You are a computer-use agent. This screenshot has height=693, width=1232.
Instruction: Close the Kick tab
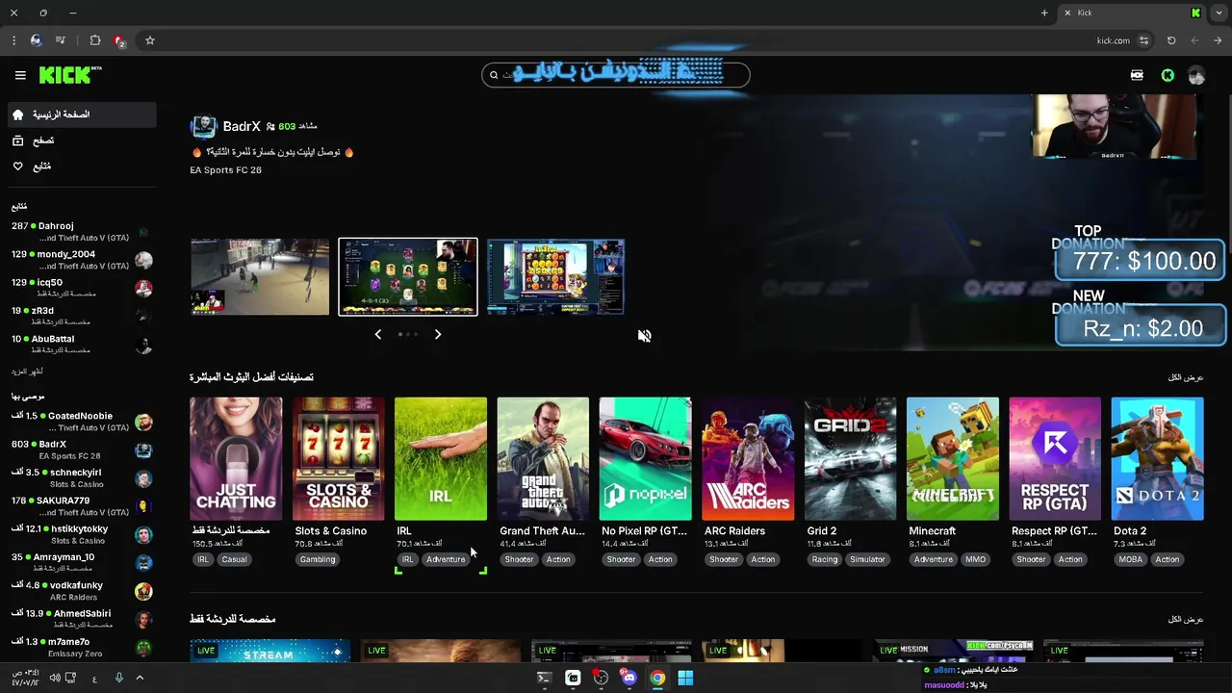coord(1066,13)
